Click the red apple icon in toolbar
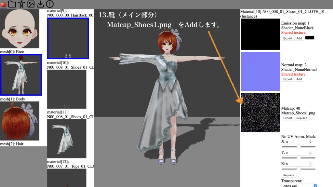Viewport: 333px width, 187px height. pyautogui.click(x=4, y=4)
